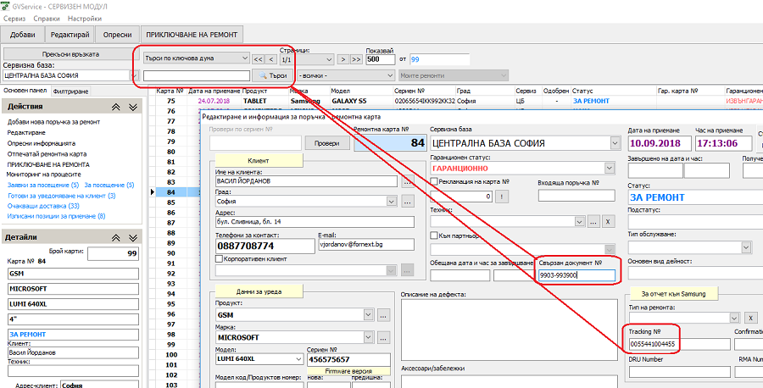Switch to the Основен панел tab

click(25, 91)
